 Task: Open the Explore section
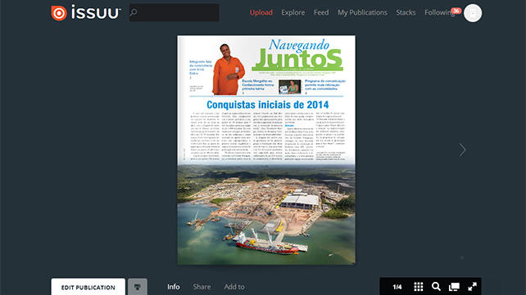[x=293, y=13]
